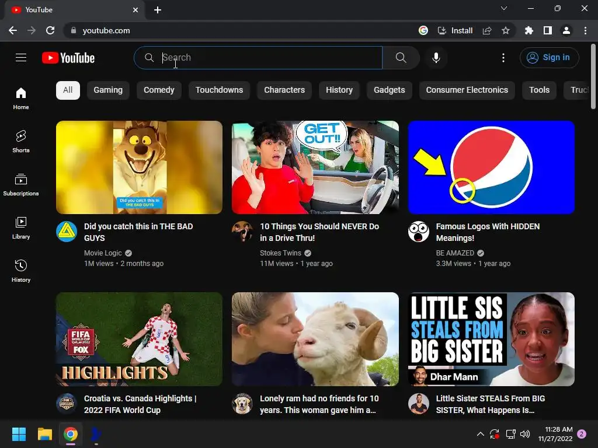Image resolution: width=598 pixels, height=448 pixels.
Task: Open Croatia vs. Canada highlights thumbnail
Action: pos(139,339)
